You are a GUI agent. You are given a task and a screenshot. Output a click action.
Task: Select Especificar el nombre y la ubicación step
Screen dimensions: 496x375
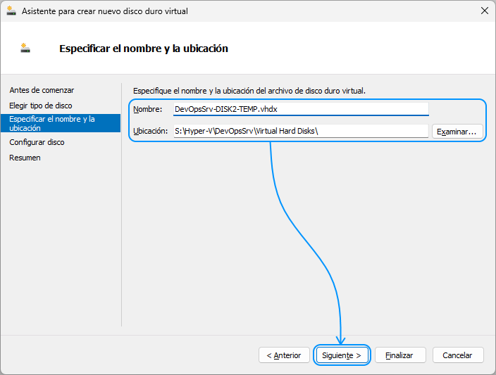click(61, 123)
